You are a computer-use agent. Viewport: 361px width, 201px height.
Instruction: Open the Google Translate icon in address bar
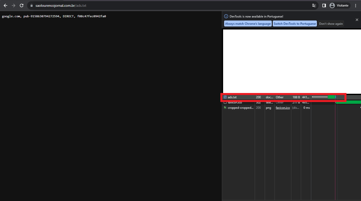[314, 5]
